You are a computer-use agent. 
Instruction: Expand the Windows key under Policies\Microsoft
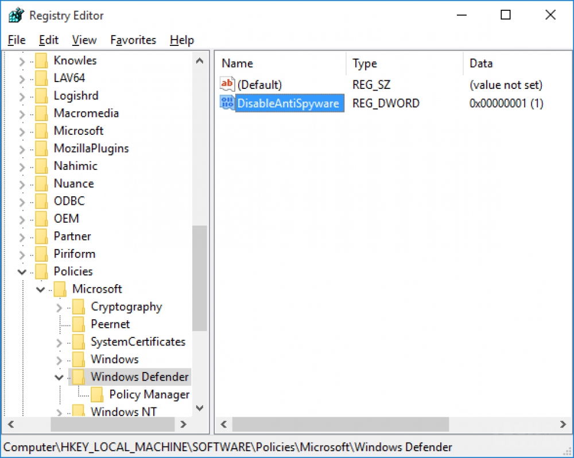(59, 360)
